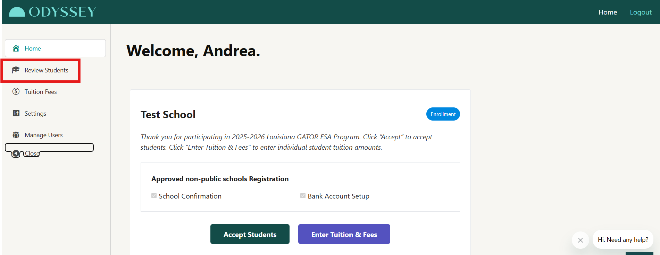Image resolution: width=660 pixels, height=255 pixels.
Task: Go to Settings in sidebar
Action: click(x=35, y=114)
